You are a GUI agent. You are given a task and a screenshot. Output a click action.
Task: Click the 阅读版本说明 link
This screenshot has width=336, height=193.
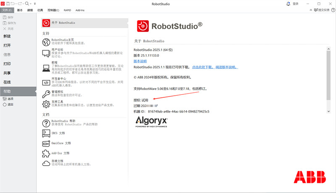tap(227, 67)
